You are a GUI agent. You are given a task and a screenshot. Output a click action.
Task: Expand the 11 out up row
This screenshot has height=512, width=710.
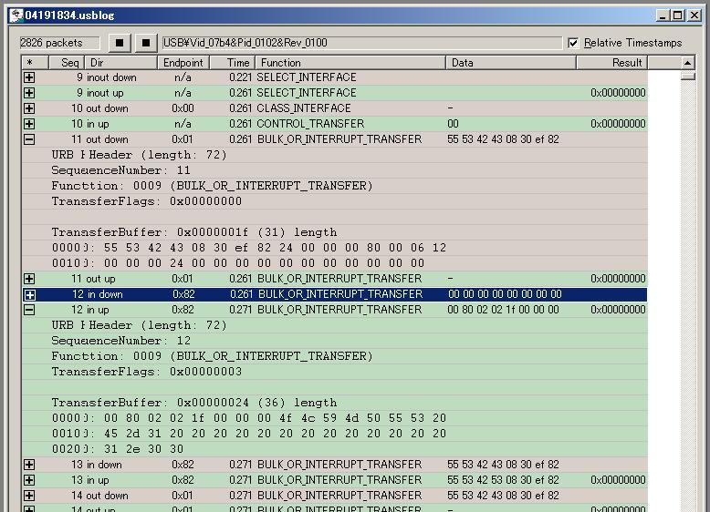29,279
